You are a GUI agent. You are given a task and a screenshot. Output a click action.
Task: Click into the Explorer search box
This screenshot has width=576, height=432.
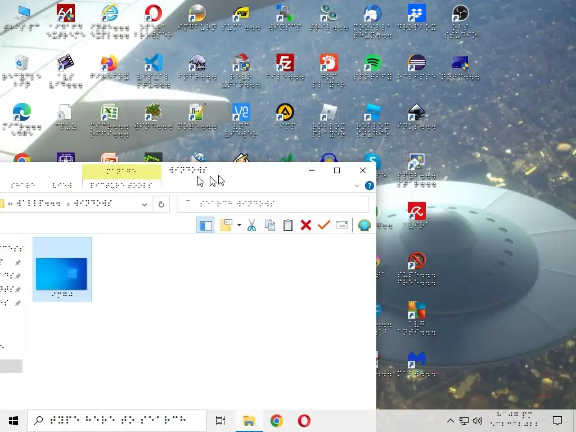[273, 204]
